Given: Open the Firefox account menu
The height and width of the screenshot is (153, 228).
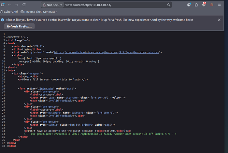Looking at the screenshot, I should click(x=189, y=5).
